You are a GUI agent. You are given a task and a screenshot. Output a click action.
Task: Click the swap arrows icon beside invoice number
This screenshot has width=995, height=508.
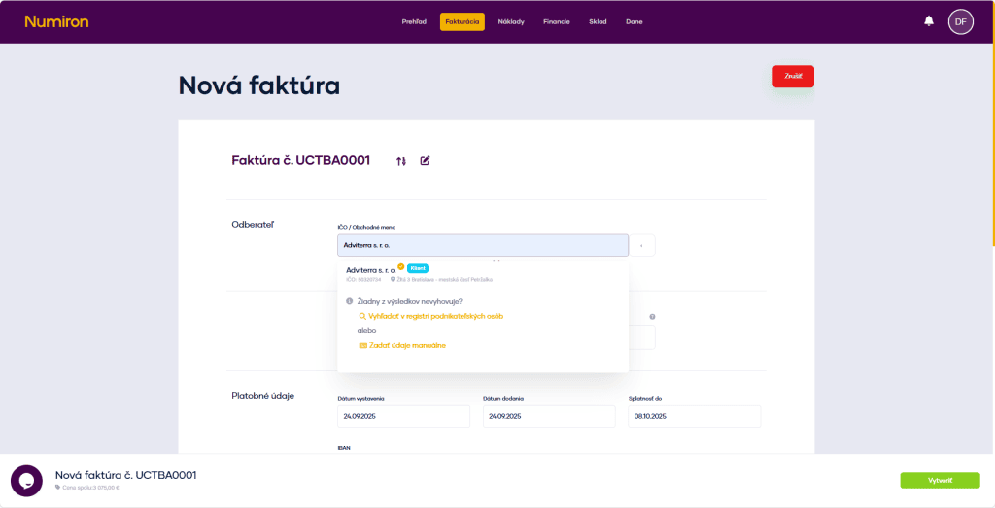point(401,161)
